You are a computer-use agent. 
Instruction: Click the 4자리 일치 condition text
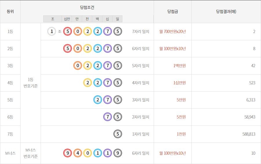click(x=141, y=83)
